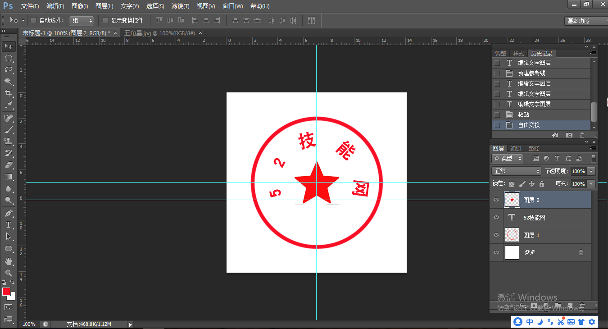Hide the 背景 layer

496,252
